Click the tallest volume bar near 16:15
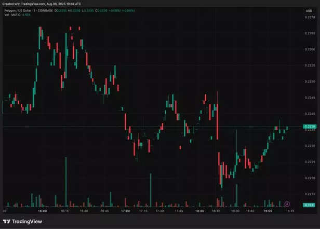This screenshot has height=229, width=320. (x=66, y=182)
